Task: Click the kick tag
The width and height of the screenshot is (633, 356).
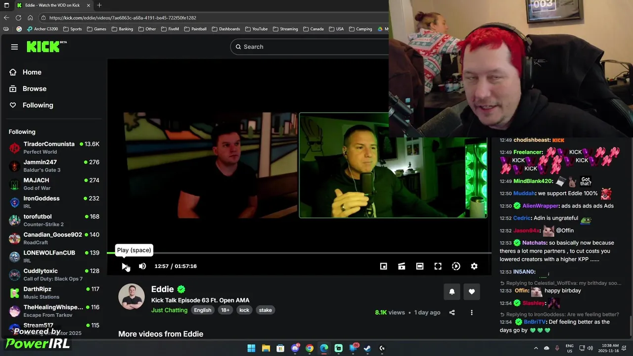Action: pos(244,310)
